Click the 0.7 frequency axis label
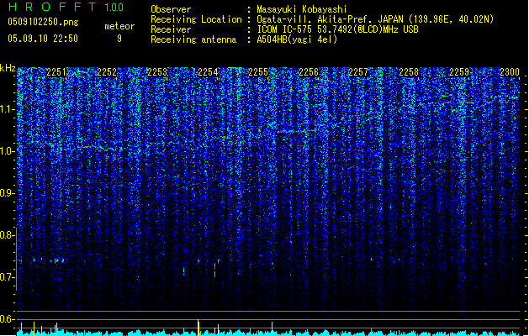 7,277
